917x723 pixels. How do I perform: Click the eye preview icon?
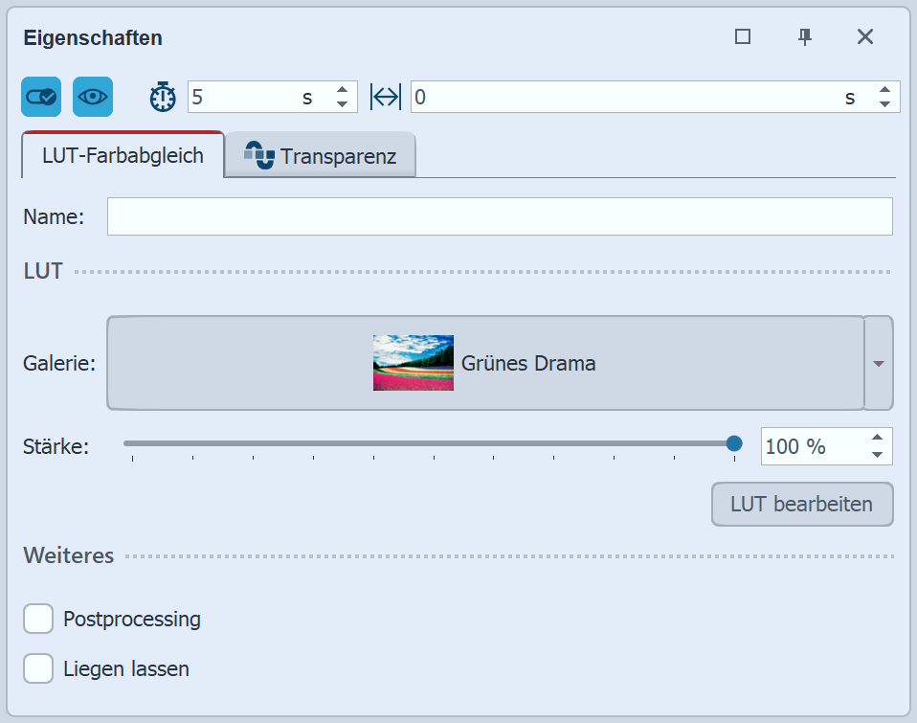(x=93, y=96)
